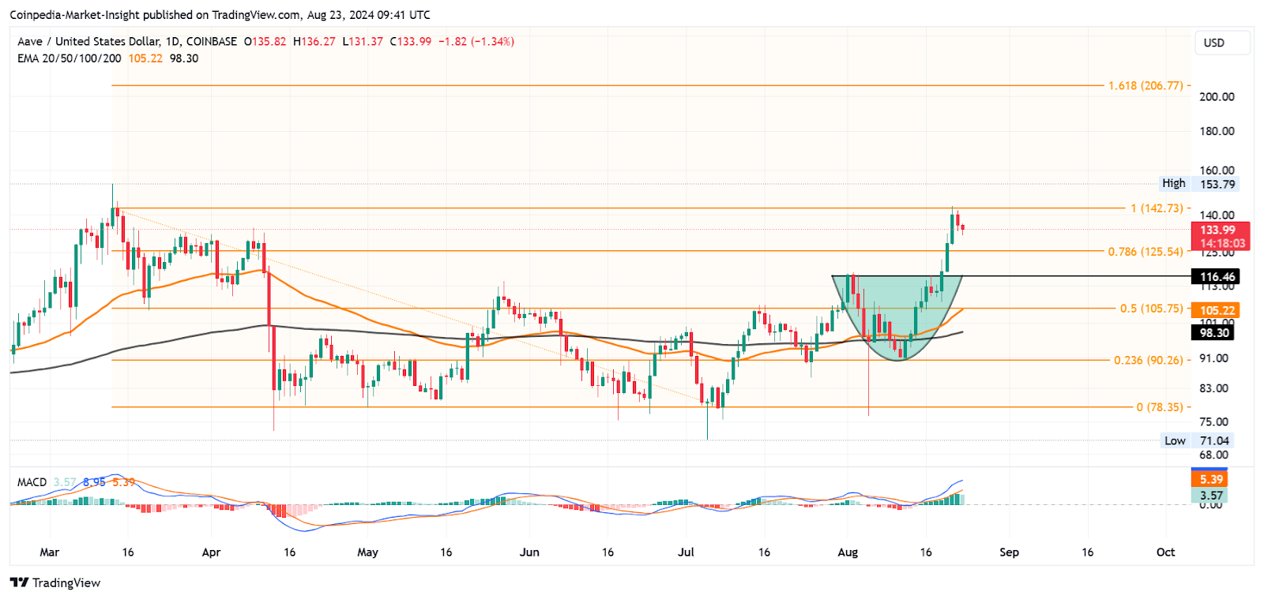Click the orange 5.39 MACD value tag
Screen dimensions: 1264x599
[x=1210, y=479]
